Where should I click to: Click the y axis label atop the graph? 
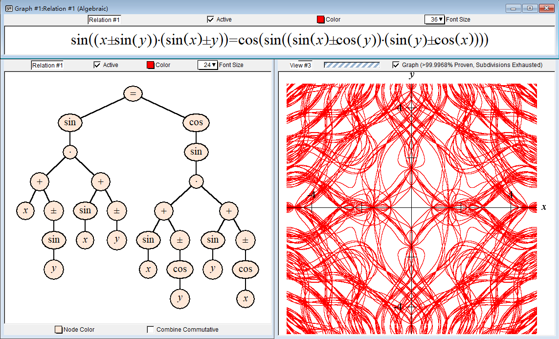point(412,75)
